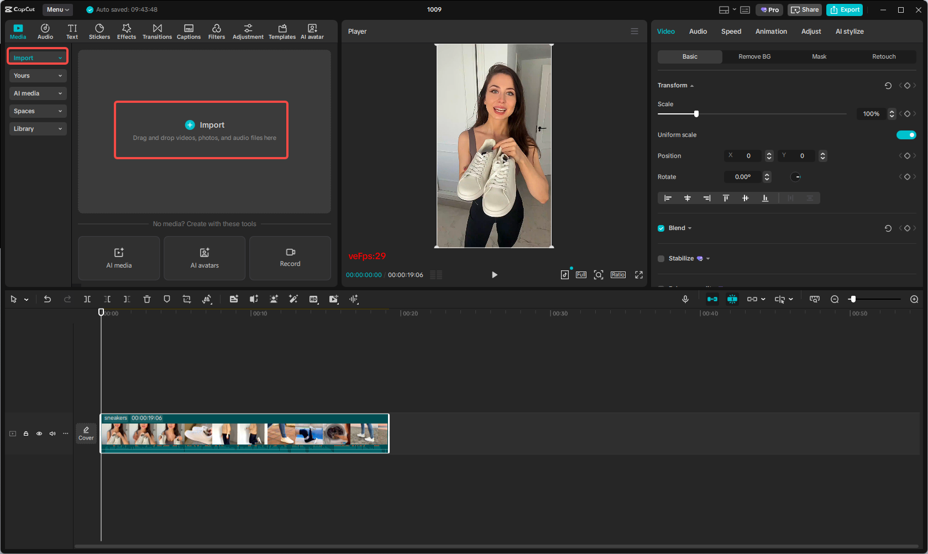Click the Delete icon in the timeline toolbar
Screen dimensions: 928x554
[146, 299]
